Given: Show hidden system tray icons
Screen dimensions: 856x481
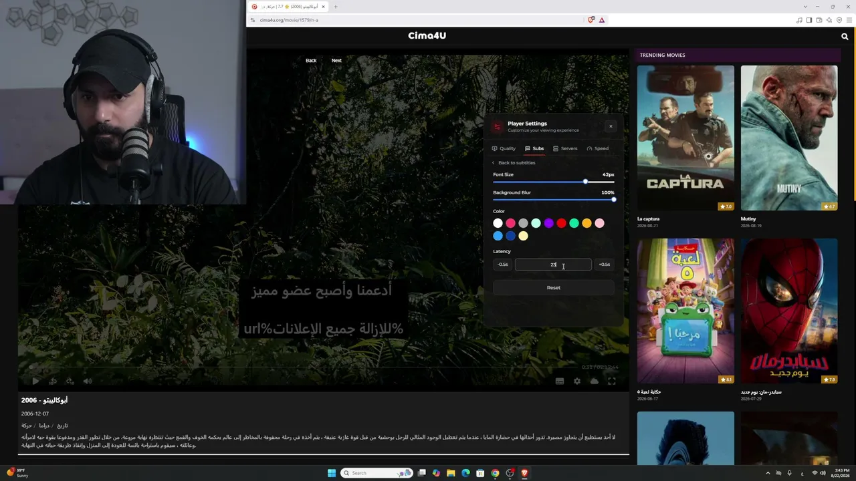Looking at the screenshot, I should pos(768,473).
